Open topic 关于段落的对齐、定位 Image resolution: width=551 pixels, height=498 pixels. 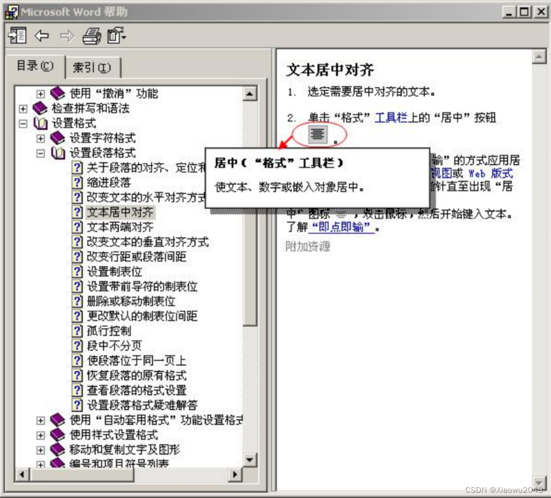[x=146, y=168]
